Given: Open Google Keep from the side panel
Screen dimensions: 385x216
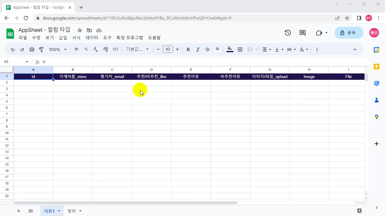Looking at the screenshot, I should pos(377,67).
